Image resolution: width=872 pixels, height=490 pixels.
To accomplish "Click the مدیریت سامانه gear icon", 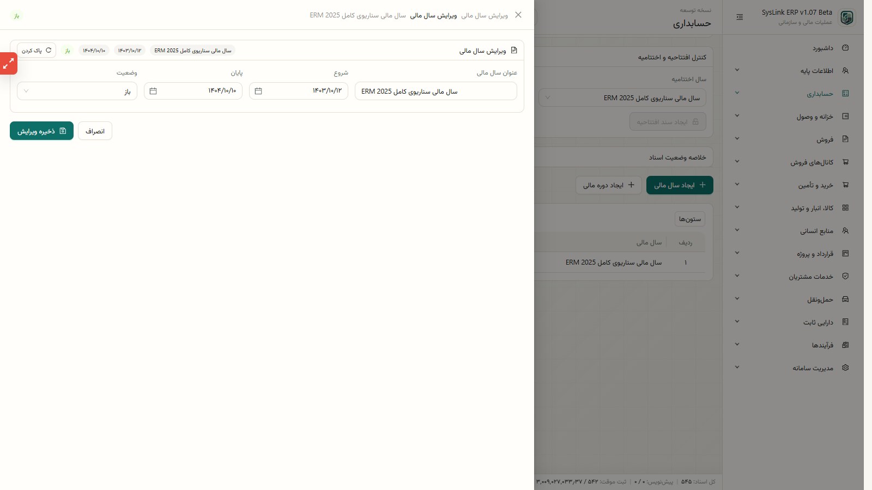I will [x=845, y=368].
